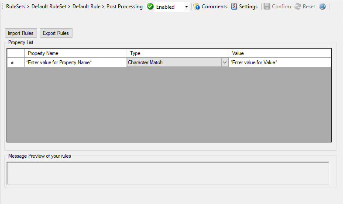Select the new row asterisk header

coord(12,63)
